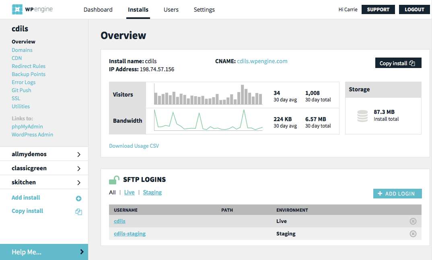Viewport: 432px width, 260px height.
Task: Filter SFTP logins by Staging
Action: 152,192
